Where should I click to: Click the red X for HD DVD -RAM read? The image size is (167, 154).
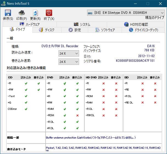coord(104,102)
